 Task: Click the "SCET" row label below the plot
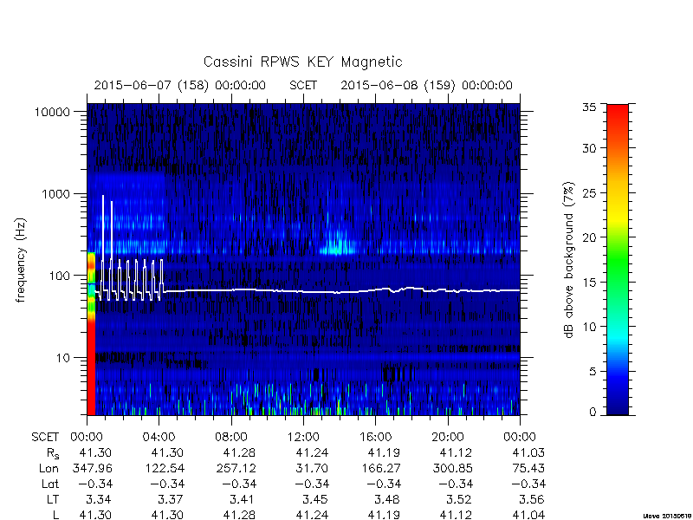(45, 438)
